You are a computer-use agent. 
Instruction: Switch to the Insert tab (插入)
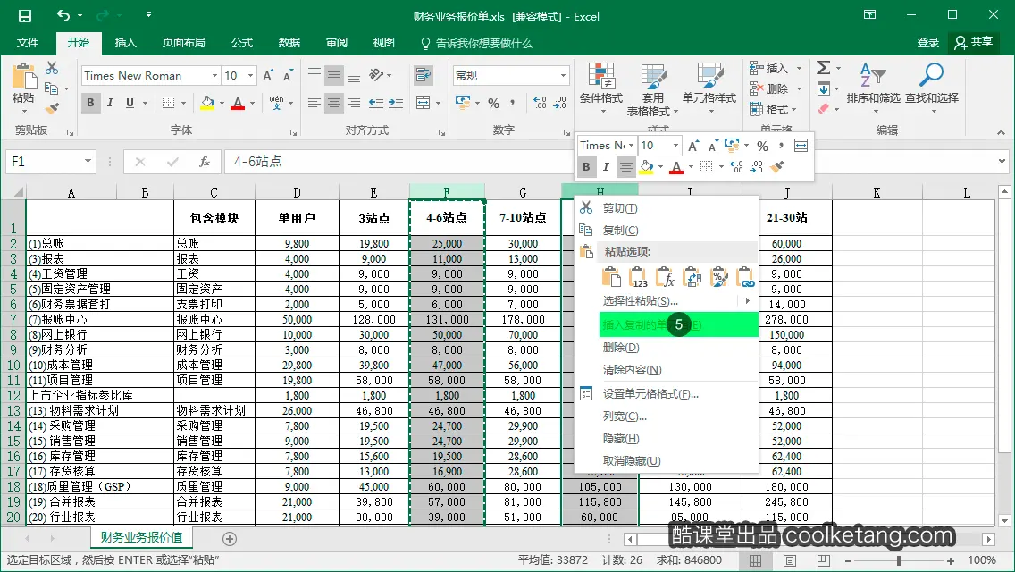126,43
